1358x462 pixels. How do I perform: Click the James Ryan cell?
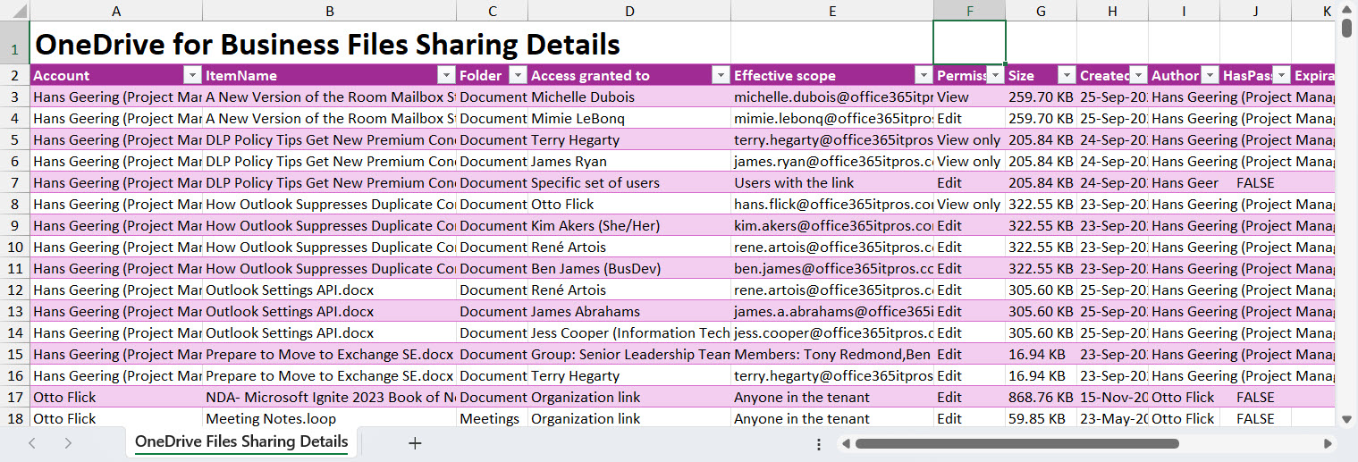coord(629,161)
